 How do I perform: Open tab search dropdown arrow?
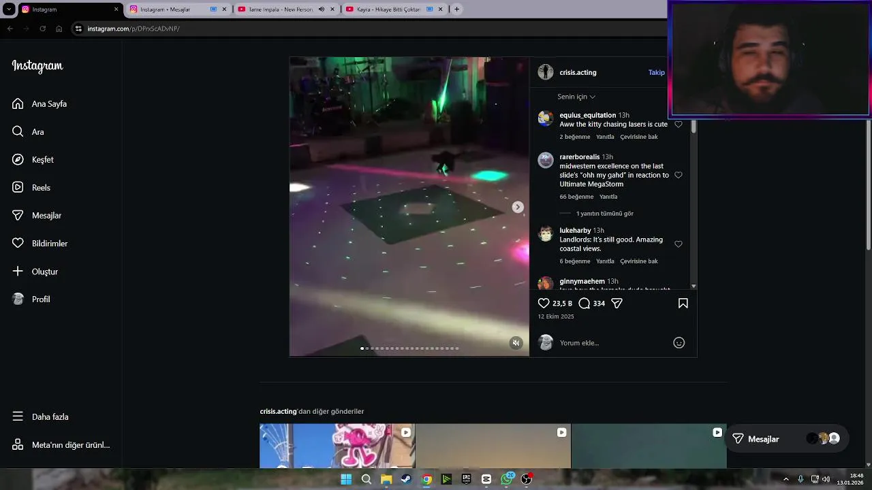click(9, 9)
